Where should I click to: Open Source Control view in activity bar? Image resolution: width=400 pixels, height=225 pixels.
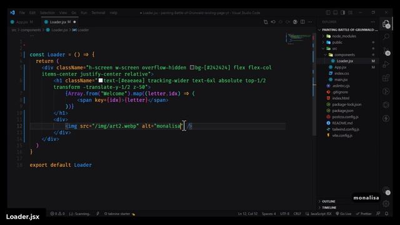click(386, 51)
